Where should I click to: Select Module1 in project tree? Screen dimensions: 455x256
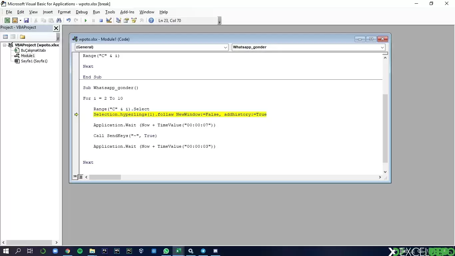pyautogui.click(x=28, y=56)
